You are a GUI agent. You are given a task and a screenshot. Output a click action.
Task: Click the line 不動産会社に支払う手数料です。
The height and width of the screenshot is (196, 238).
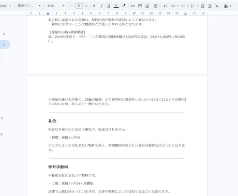tap(72, 175)
